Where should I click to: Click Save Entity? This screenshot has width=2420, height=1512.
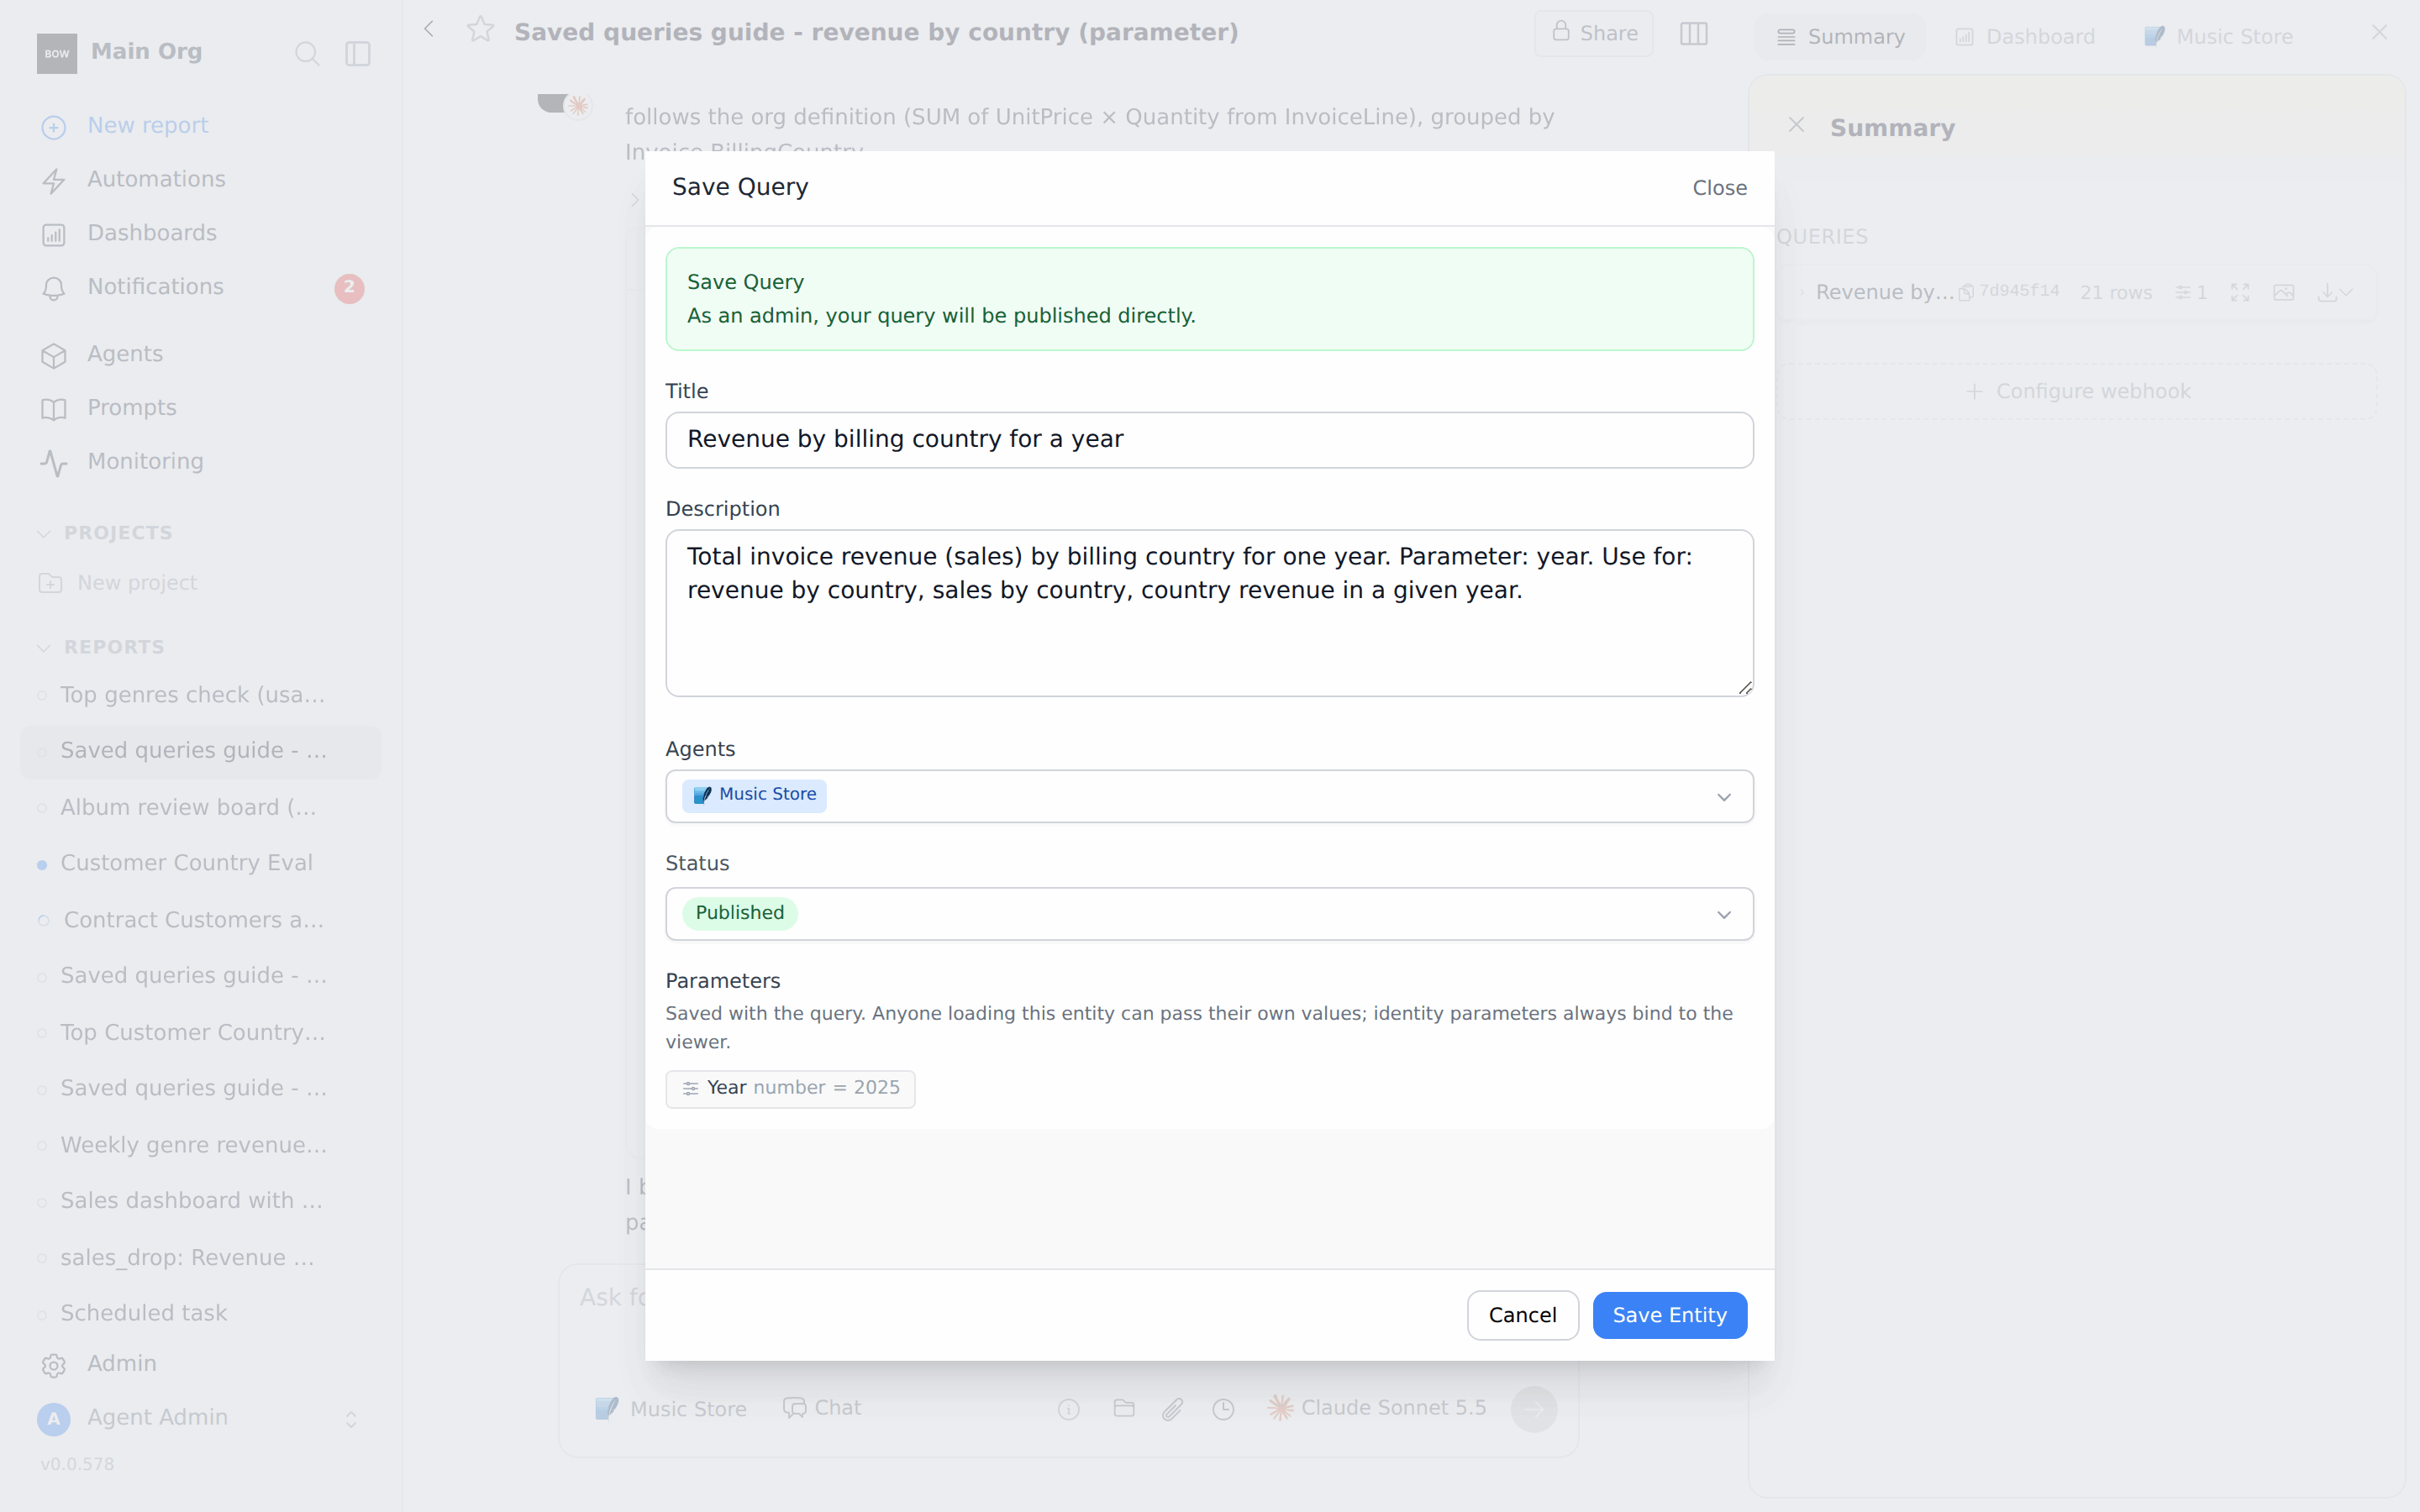click(1669, 1315)
